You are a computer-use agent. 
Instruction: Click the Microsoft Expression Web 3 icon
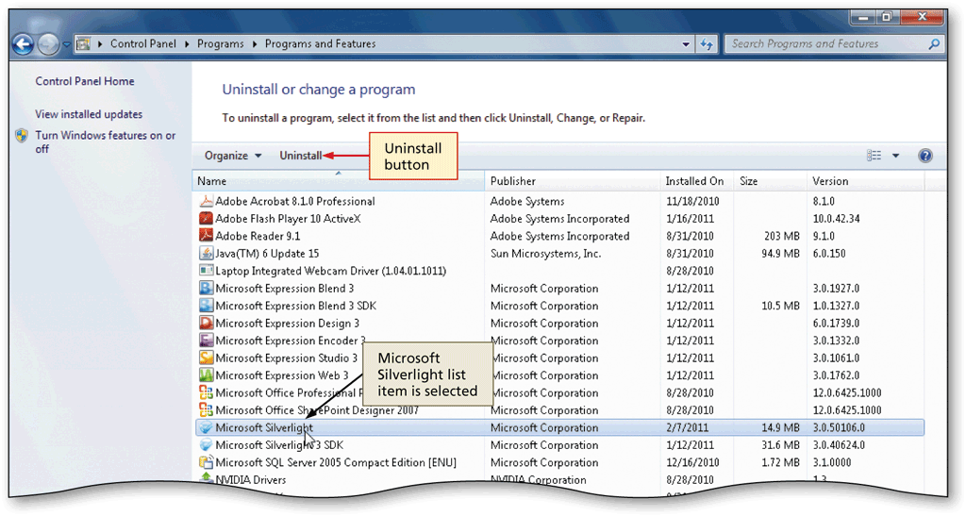coord(206,375)
